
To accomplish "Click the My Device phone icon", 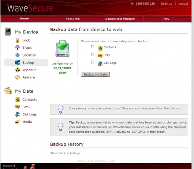I will pyautogui.click(x=8, y=32).
